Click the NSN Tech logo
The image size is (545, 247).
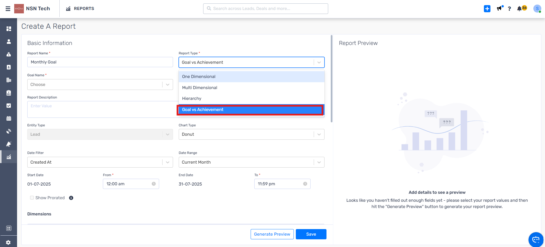coord(19,9)
